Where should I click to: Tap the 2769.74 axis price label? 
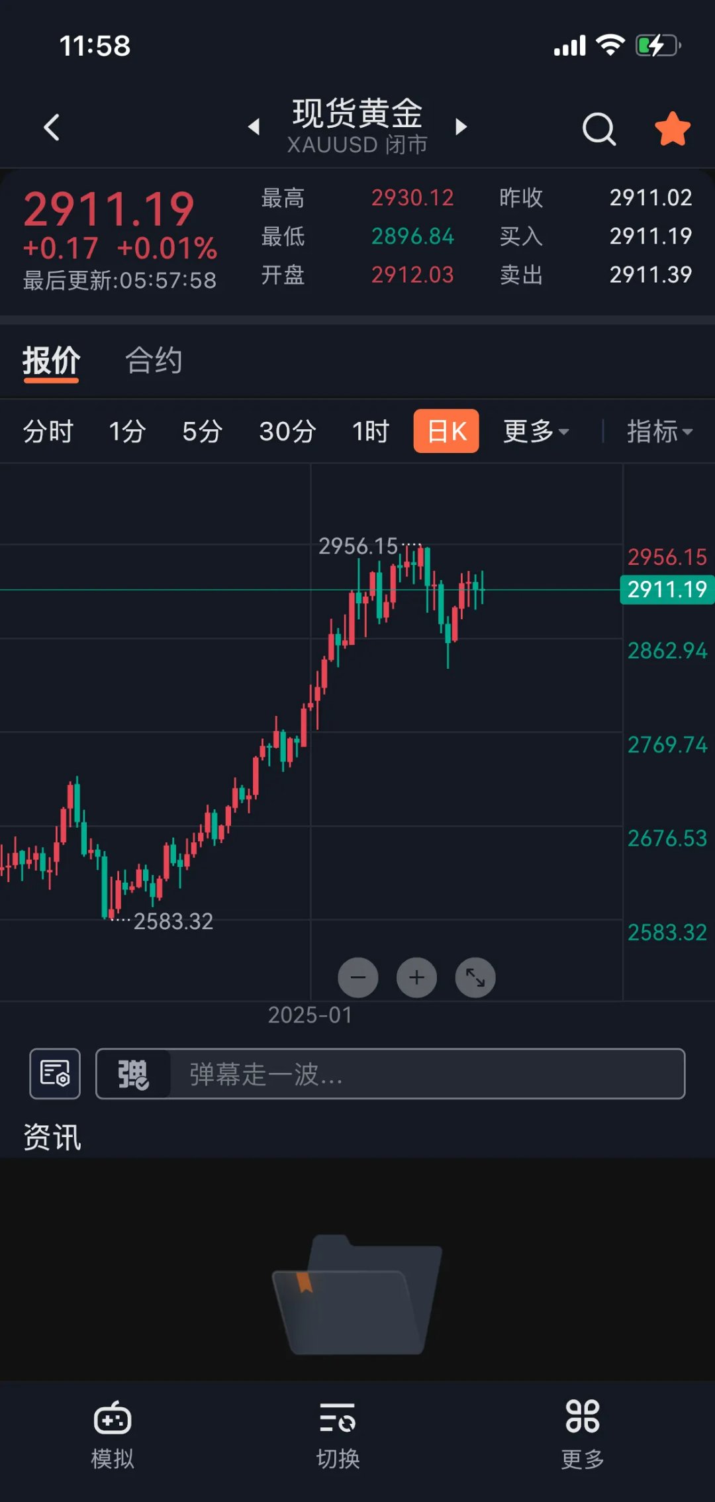[x=667, y=744]
